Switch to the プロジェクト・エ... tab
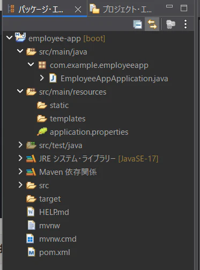The image size is (200, 270). pyautogui.click(x=121, y=9)
